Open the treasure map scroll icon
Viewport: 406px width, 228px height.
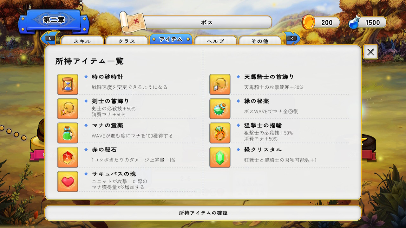132,22
